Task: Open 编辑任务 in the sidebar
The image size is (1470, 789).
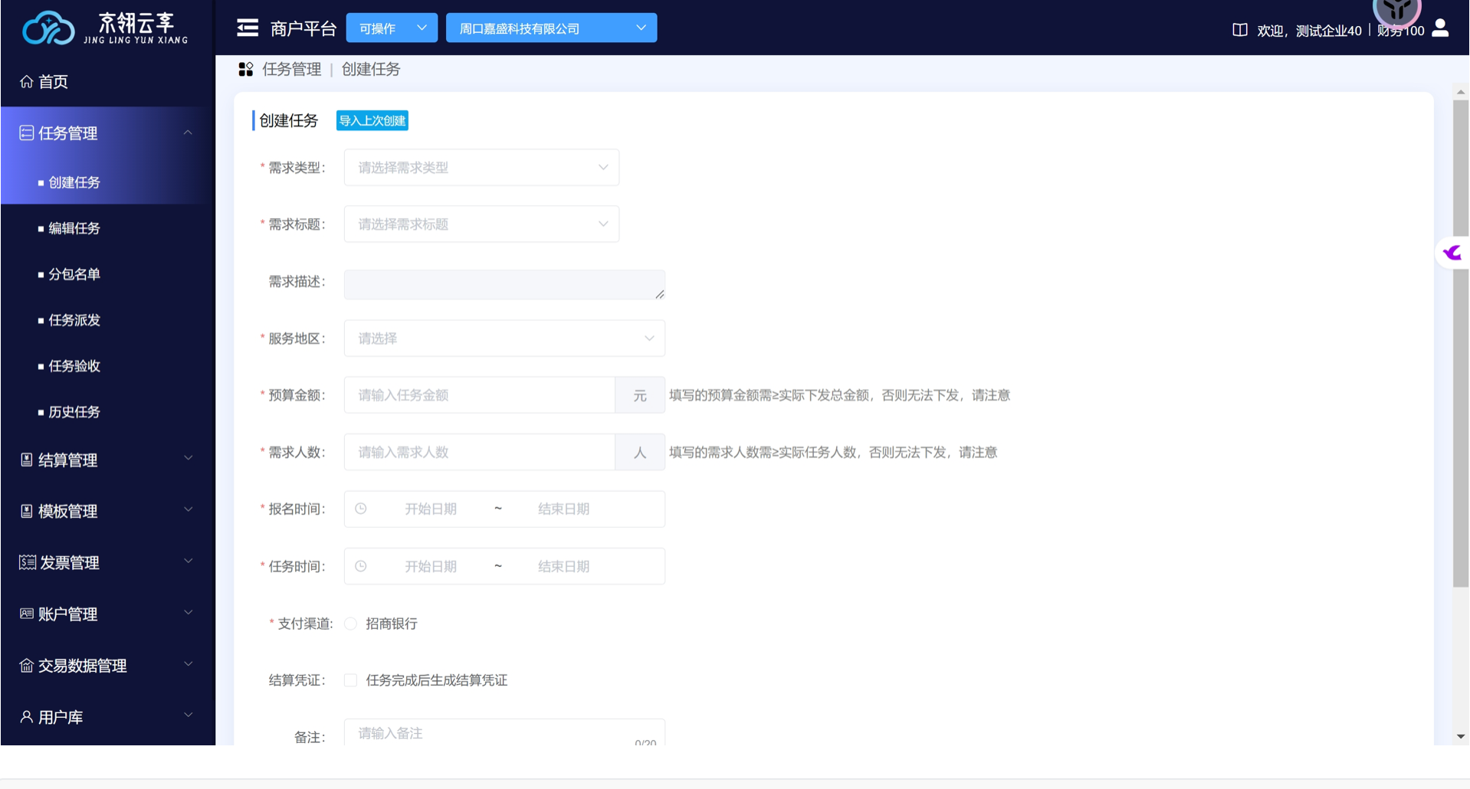Action: click(x=74, y=228)
